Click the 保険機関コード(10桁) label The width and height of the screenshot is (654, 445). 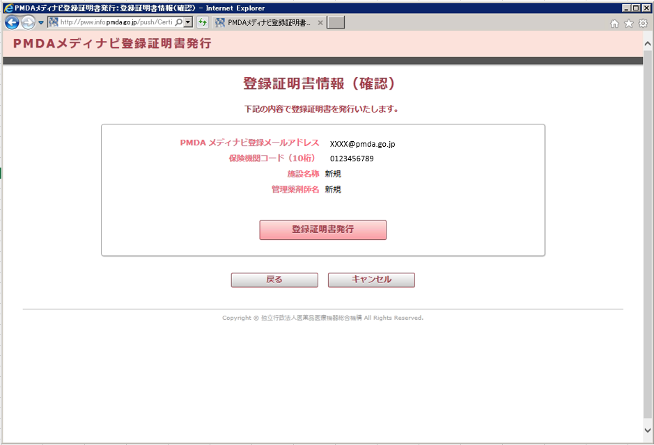click(272, 159)
